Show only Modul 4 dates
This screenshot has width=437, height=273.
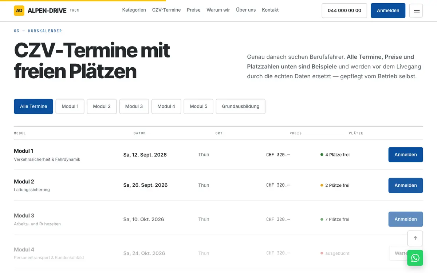tap(166, 106)
